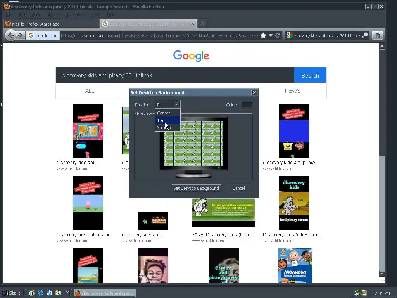Open the background Color picker swatch
Image resolution: width=397 pixels, height=298 pixels.
click(x=247, y=105)
